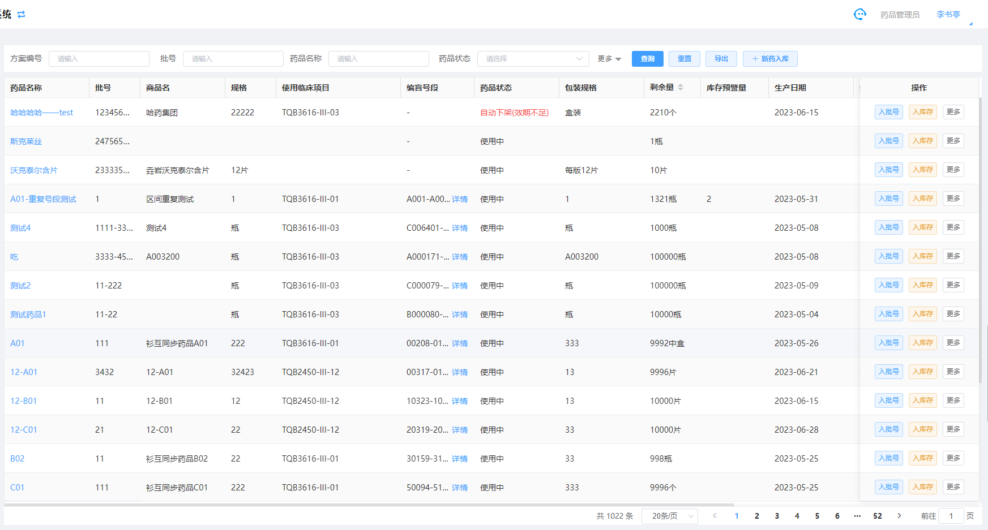The width and height of the screenshot is (988, 530).
Task: Click the 查询 button
Action: pyautogui.click(x=648, y=59)
